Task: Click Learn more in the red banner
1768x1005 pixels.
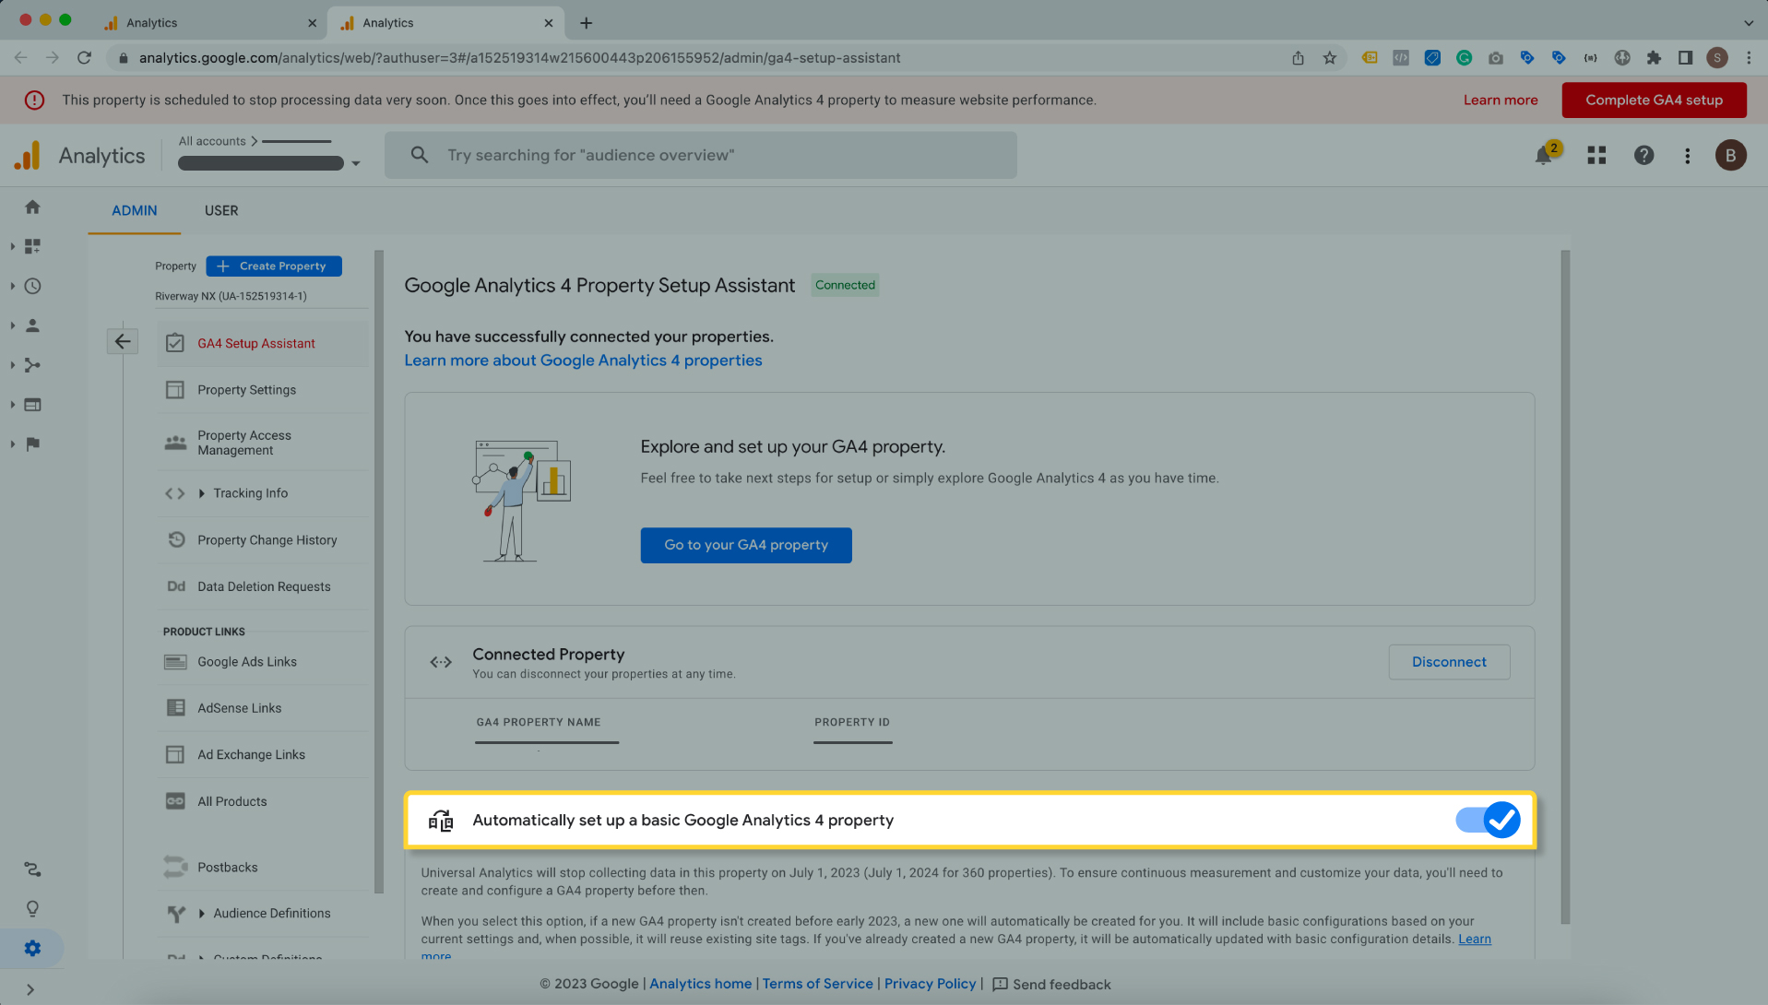Action: (x=1501, y=100)
